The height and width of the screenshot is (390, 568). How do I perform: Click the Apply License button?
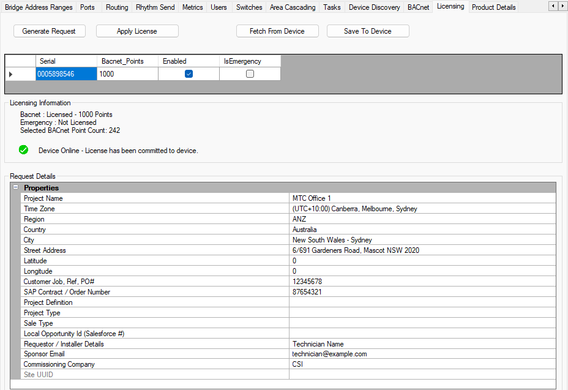tap(137, 31)
